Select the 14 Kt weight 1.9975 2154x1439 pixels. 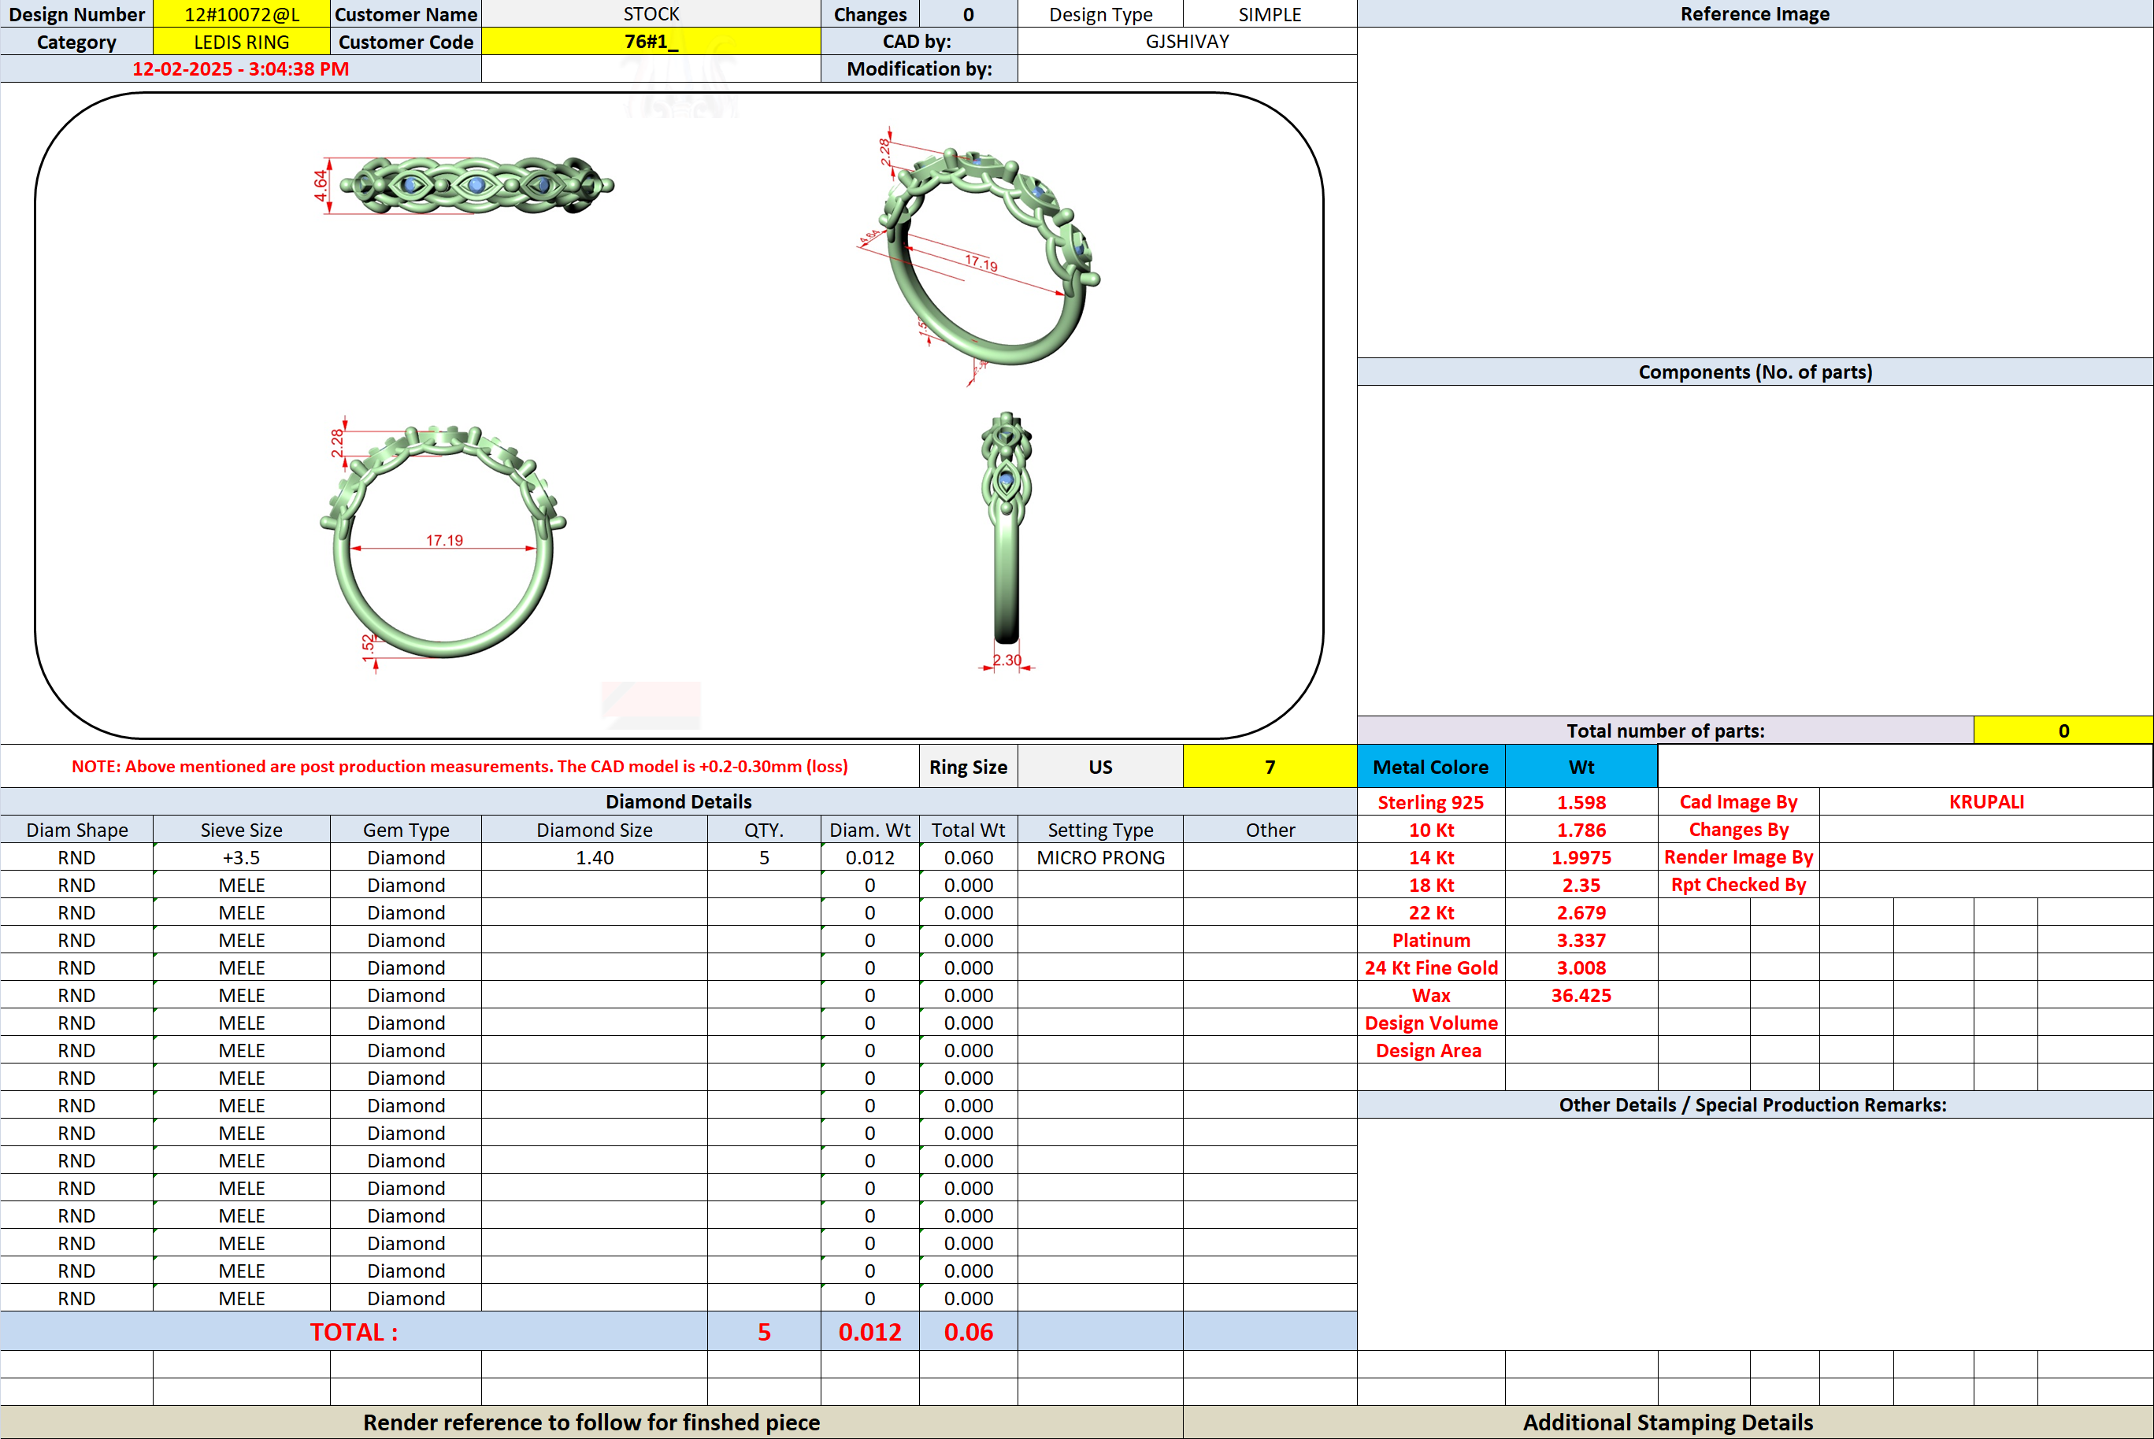tap(1581, 857)
